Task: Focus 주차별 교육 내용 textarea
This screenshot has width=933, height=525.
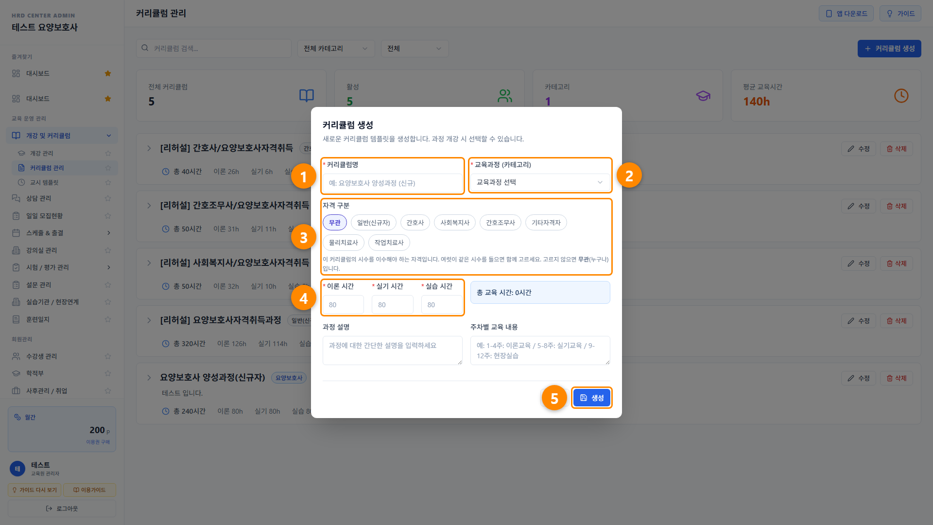Action: click(x=540, y=350)
